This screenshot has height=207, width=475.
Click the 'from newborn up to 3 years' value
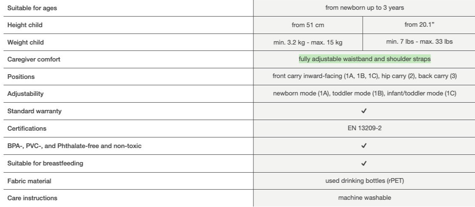tap(364, 8)
